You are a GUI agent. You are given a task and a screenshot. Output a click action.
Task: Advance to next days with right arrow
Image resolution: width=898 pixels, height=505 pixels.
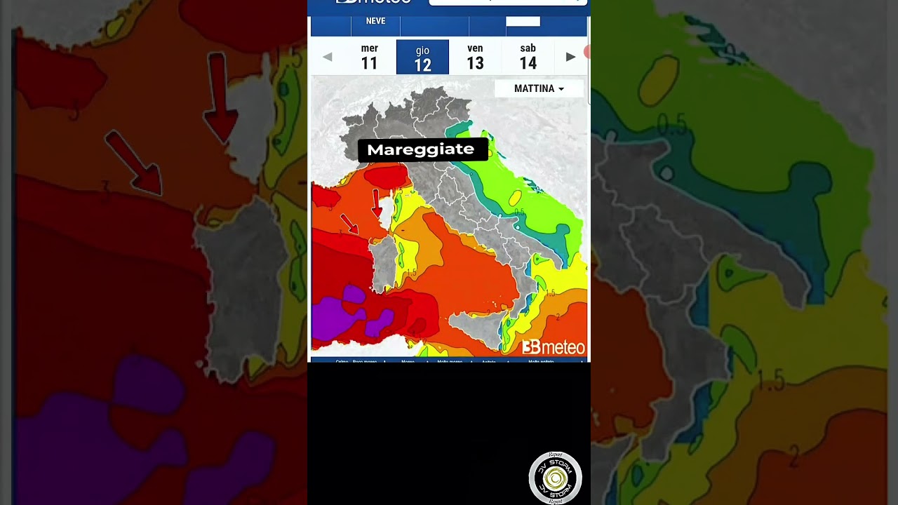570,57
